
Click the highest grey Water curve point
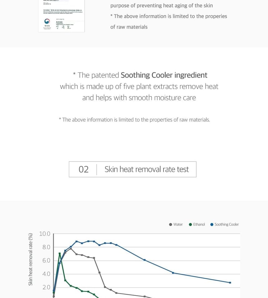point(71,248)
